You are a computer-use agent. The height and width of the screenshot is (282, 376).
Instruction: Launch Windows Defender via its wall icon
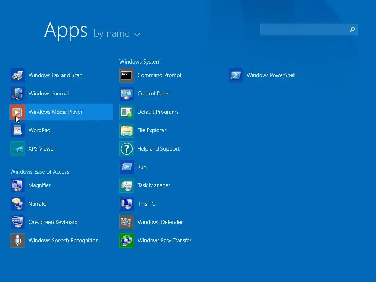coord(127,222)
